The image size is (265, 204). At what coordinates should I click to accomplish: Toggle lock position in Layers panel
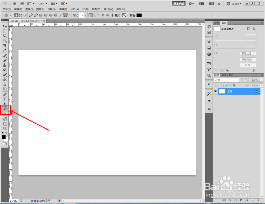(230, 85)
